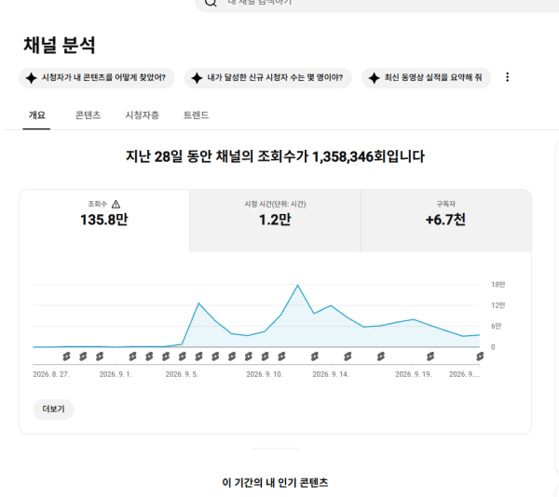559x497 pixels.
Task: Ask 시청자가 내 콘텐츠를 어떻게 찾았어?
Action: [97, 77]
